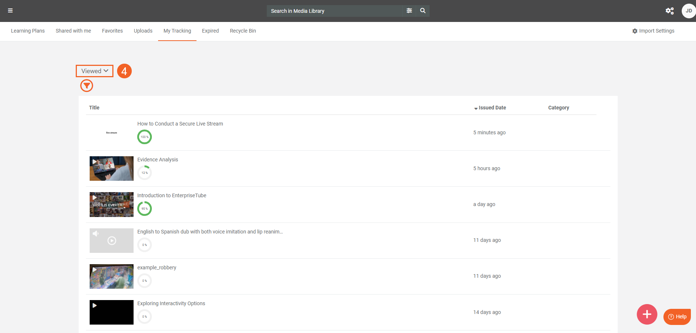Expand the Viewed dropdown
696x333 pixels.
pyautogui.click(x=94, y=71)
